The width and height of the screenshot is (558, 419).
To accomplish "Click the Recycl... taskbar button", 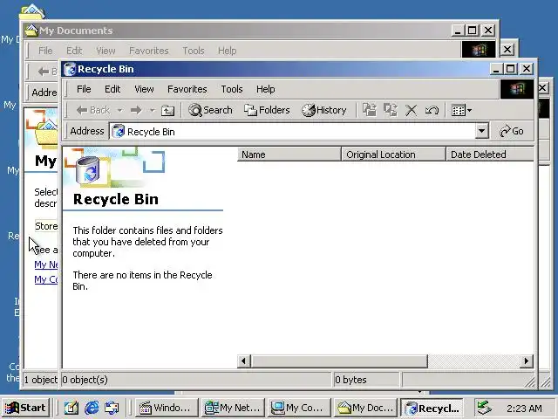I will [x=432, y=408].
